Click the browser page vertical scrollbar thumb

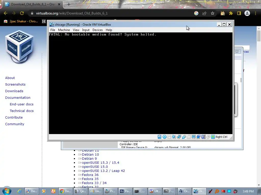259,36
